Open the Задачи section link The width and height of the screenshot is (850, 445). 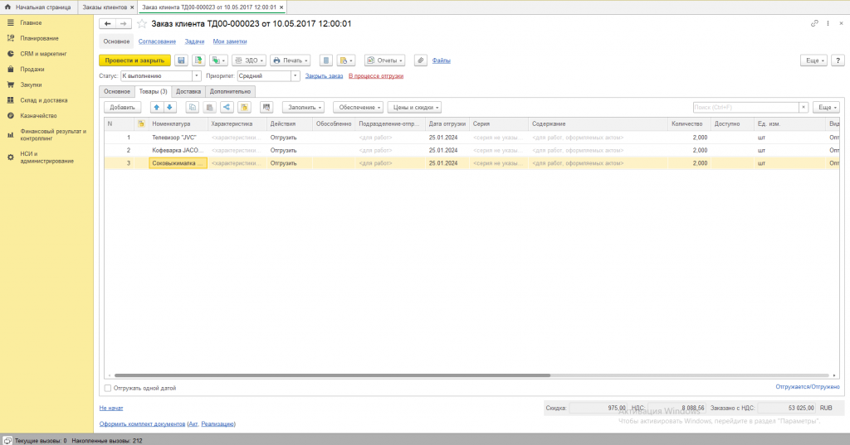194,41
